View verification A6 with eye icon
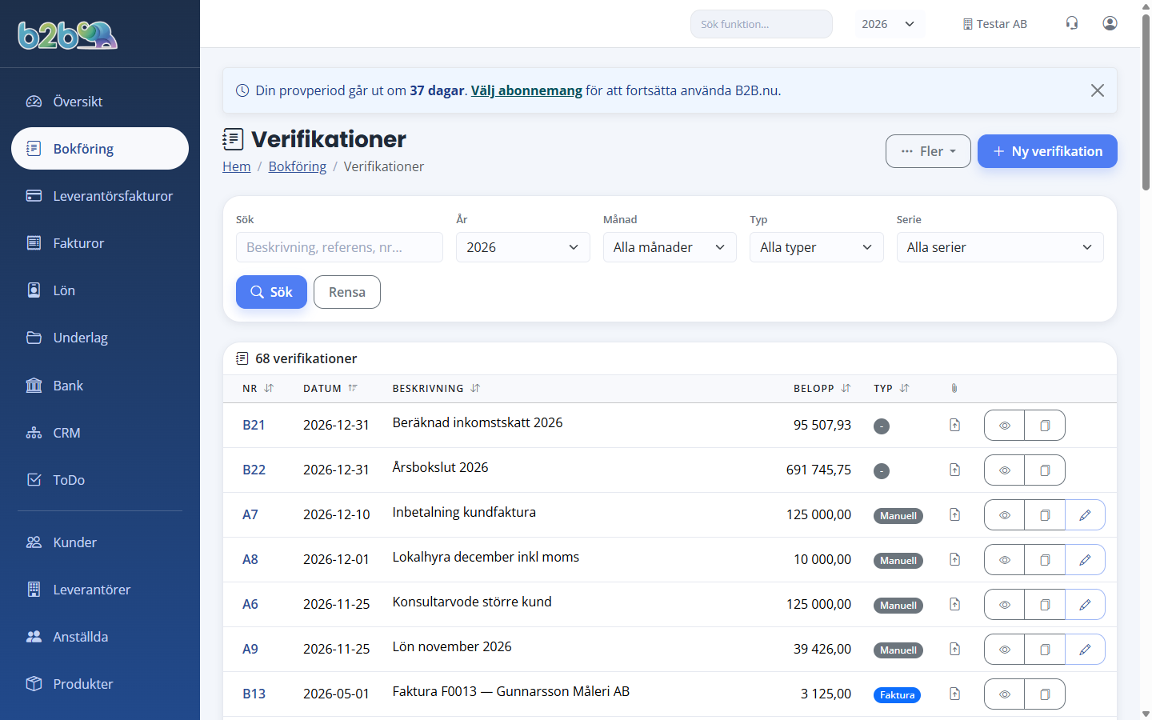 tap(1005, 605)
